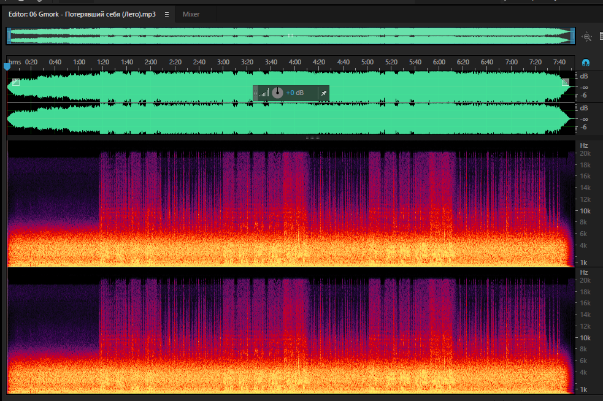
Task: Click the 2:00 mark on the time ruler
Action: pos(151,62)
